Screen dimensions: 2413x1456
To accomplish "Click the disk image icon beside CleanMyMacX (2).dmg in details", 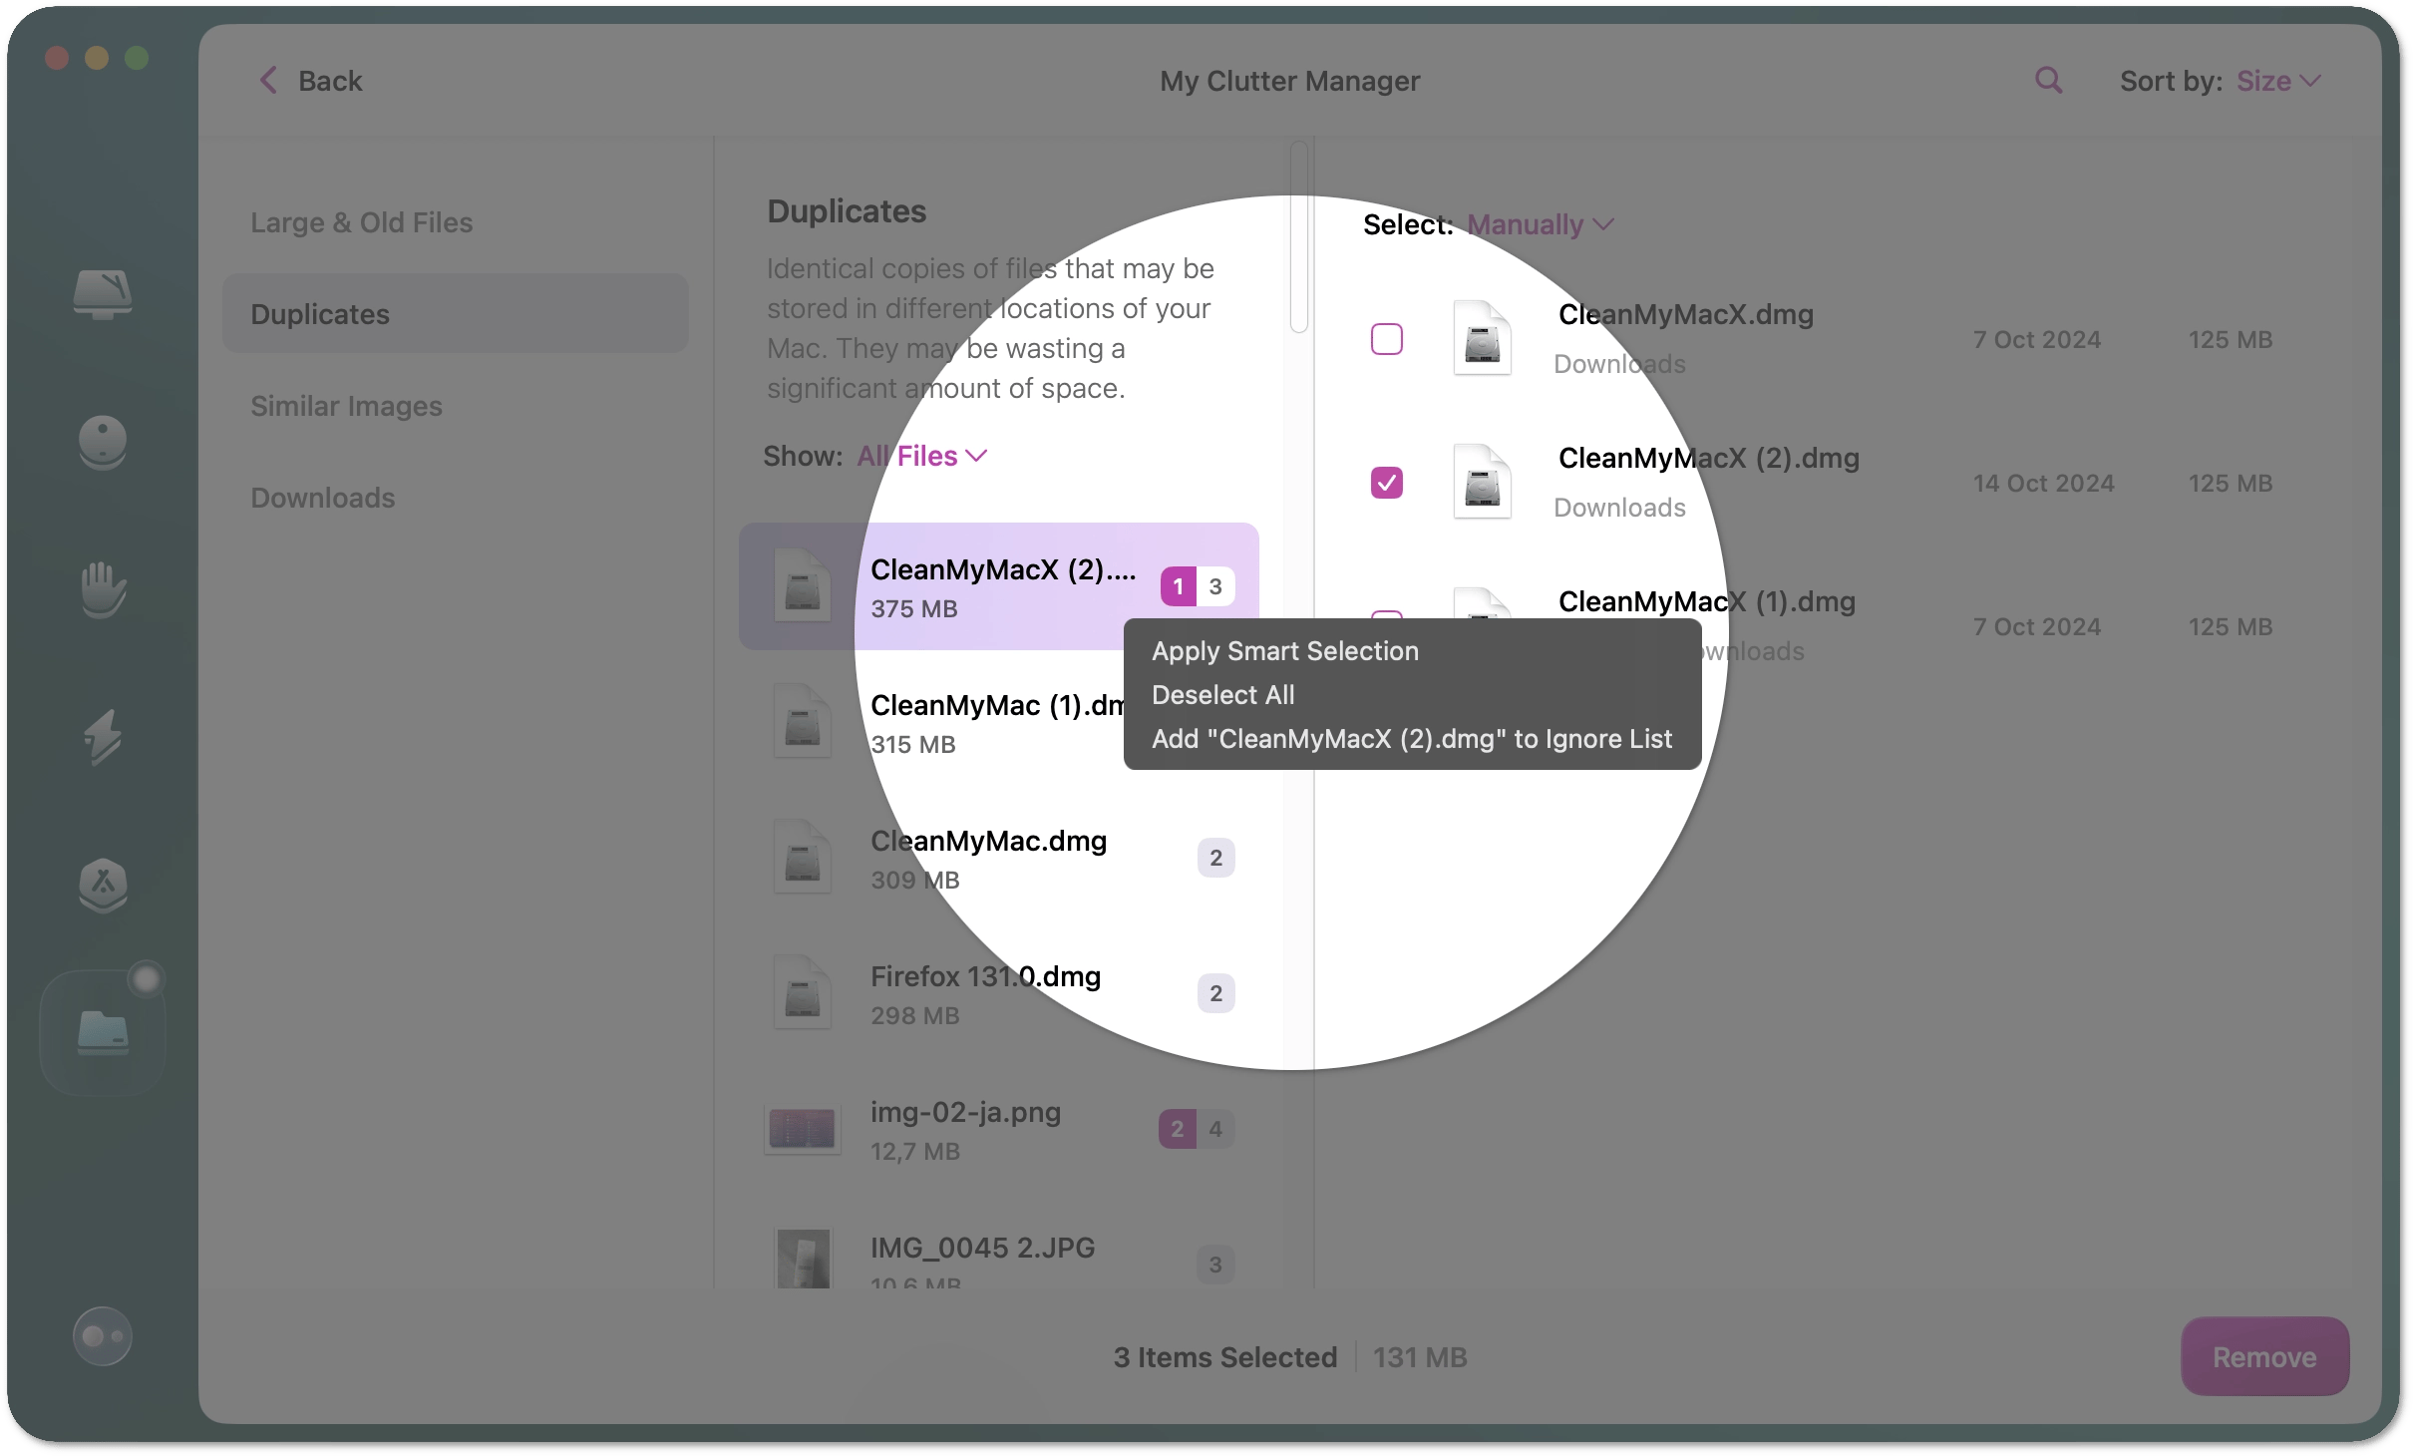I will 1482,483.
